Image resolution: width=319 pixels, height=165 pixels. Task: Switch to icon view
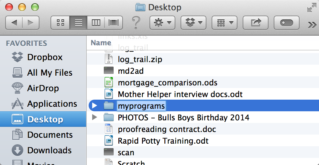60,23
